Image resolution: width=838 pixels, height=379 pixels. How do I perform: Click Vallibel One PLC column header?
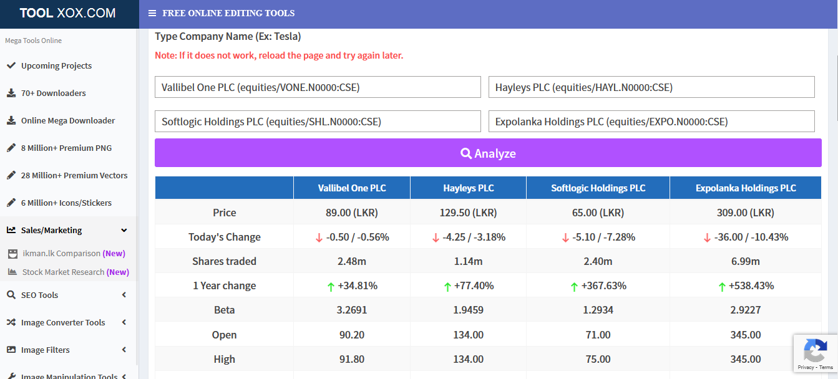[352, 188]
